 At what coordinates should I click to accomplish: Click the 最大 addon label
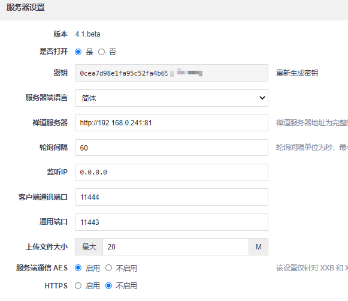pos(89,247)
